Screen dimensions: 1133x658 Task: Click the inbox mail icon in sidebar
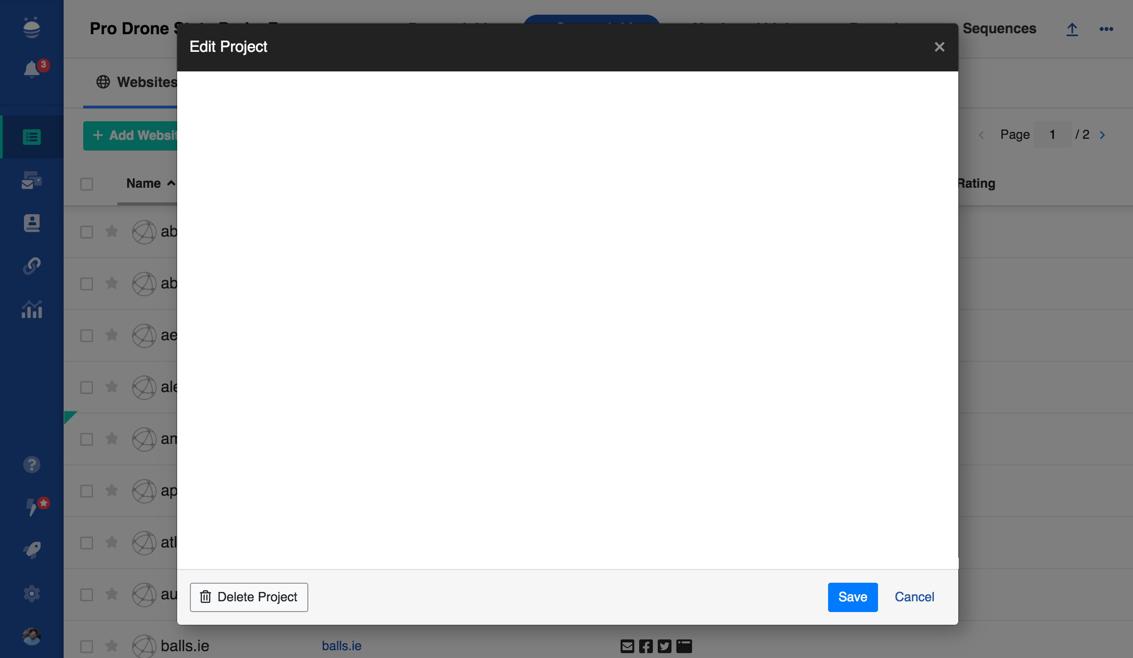(x=32, y=180)
